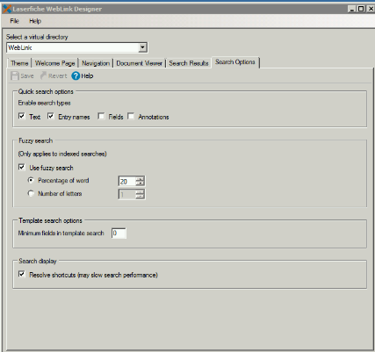
Task: Click the Enable search types label
Action: 45,103
